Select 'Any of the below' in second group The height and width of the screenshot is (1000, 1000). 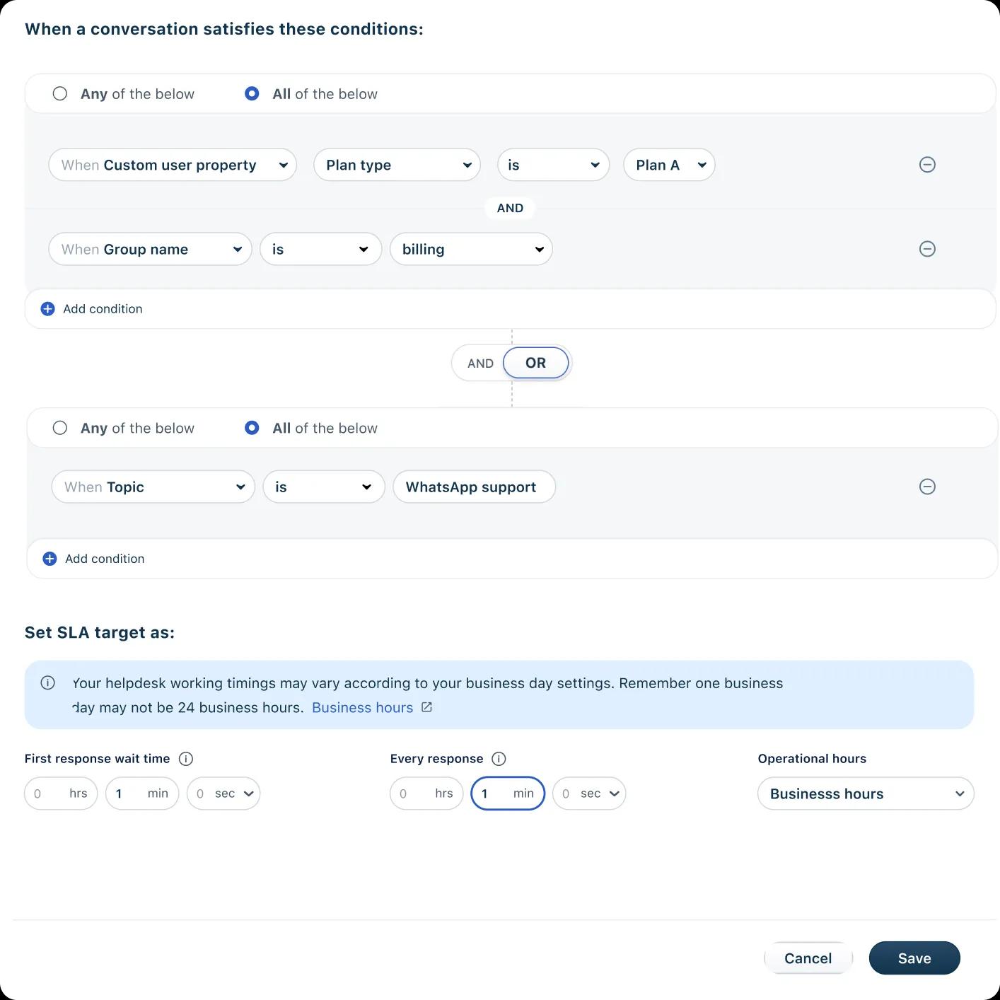tap(60, 428)
